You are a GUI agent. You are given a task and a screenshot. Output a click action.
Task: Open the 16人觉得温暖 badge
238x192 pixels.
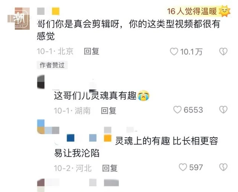[199, 11]
